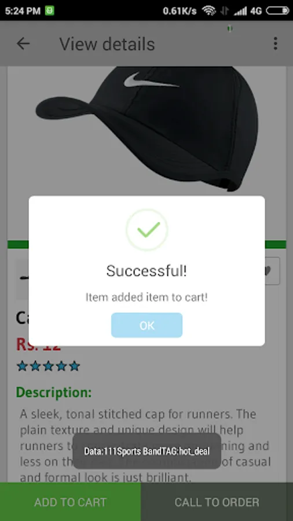
Task: Tap the first blue rating star
Action: tap(22, 366)
